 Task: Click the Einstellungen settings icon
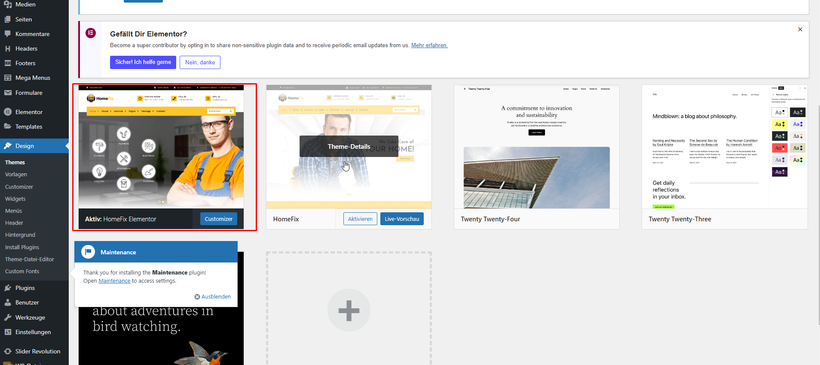pyautogui.click(x=8, y=332)
